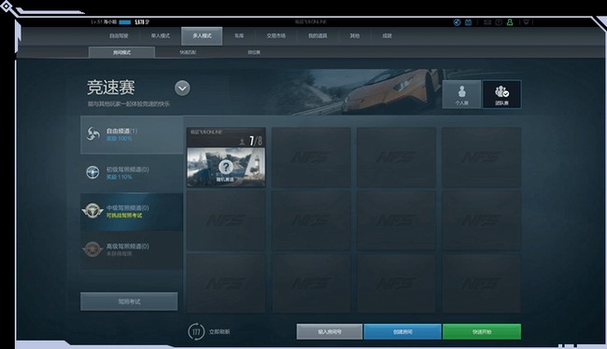
Task: Select the team race (团队赛) mode toggle
Action: click(501, 94)
